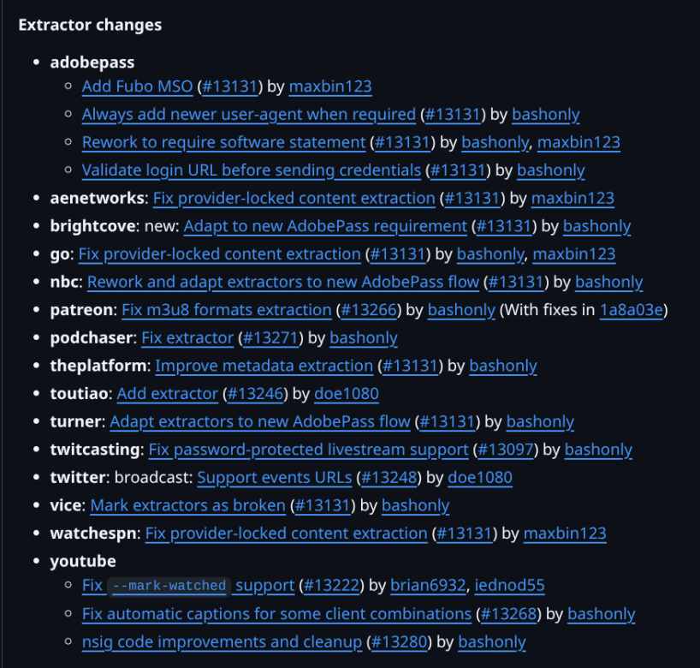Click the aenetworks provider-locked content extraction fix
The image size is (700, 668).
pos(294,199)
